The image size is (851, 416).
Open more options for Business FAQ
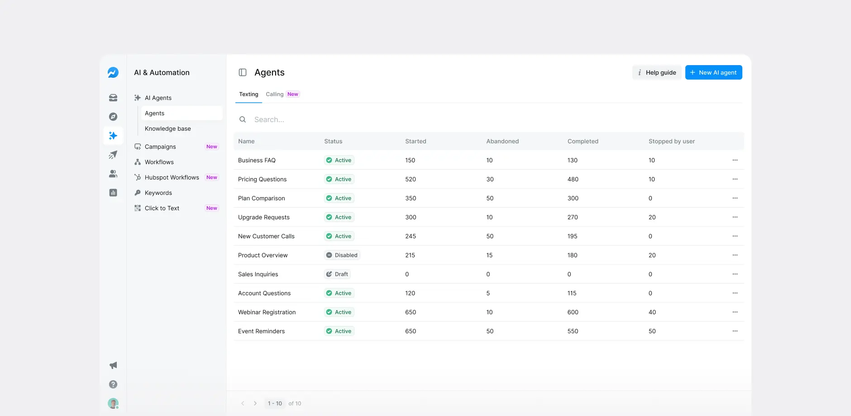click(x=735, y=160)
